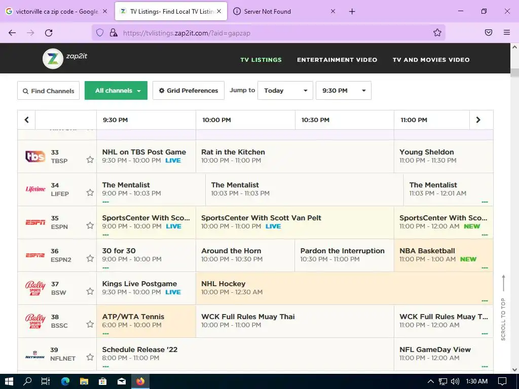This screenshot has height=389, width=519.
Task: Click the Bally Sports SoCal logo
Action: [x=35, y=321]
